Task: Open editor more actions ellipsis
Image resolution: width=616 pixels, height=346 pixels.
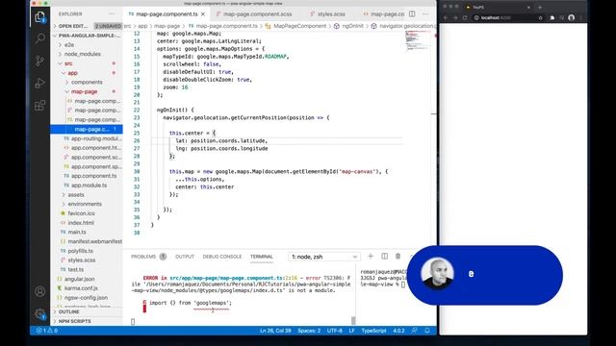Action: (x=425, y=13)
